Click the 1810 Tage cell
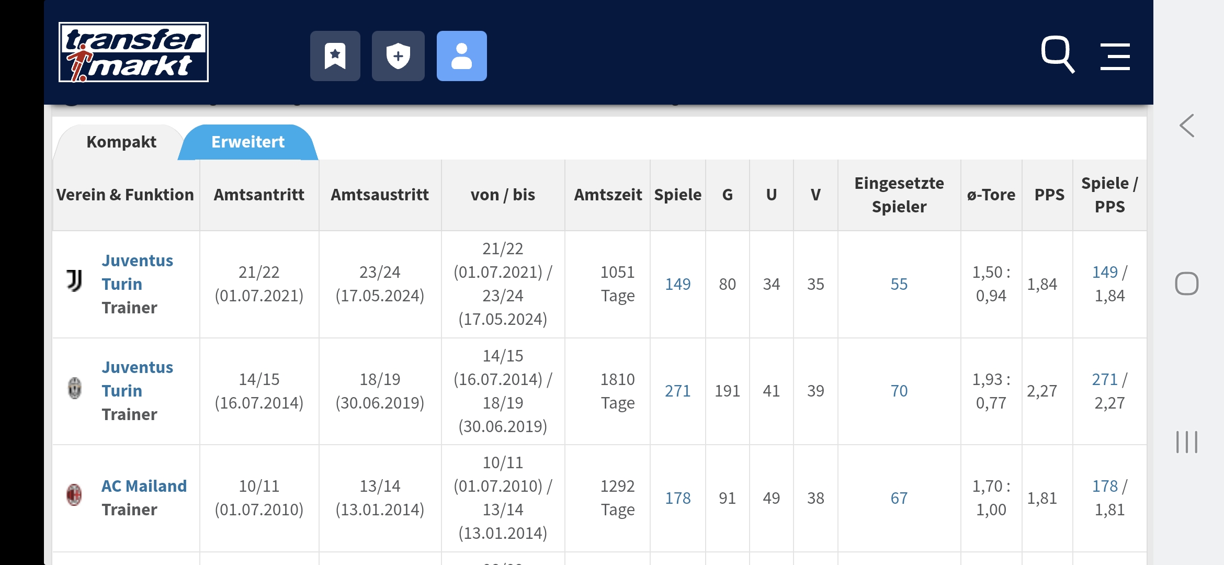 point(607,391)
